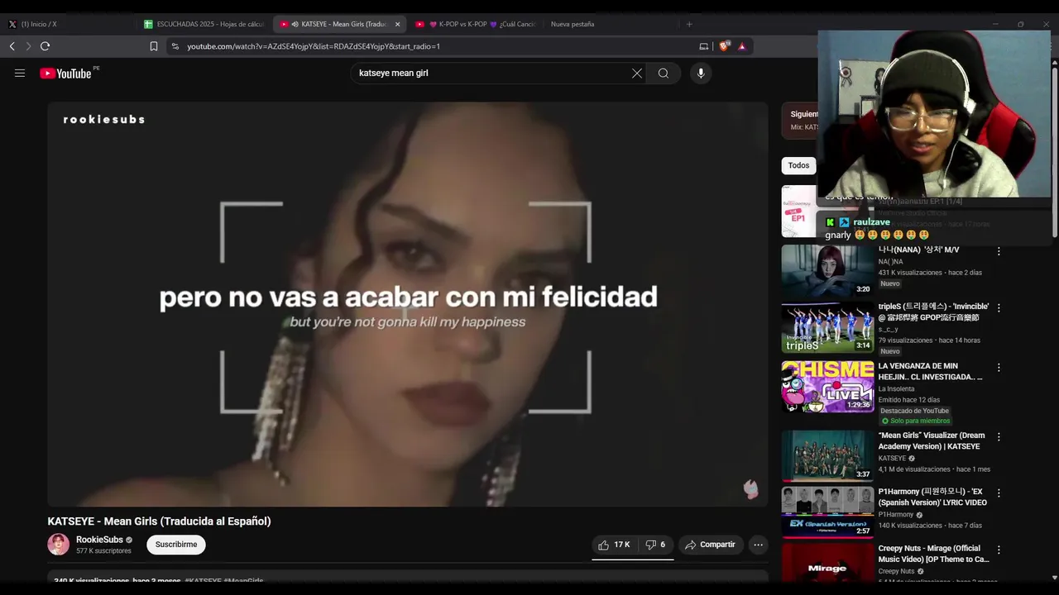Reload the page
1059x595 pixels.
[45, 46]
